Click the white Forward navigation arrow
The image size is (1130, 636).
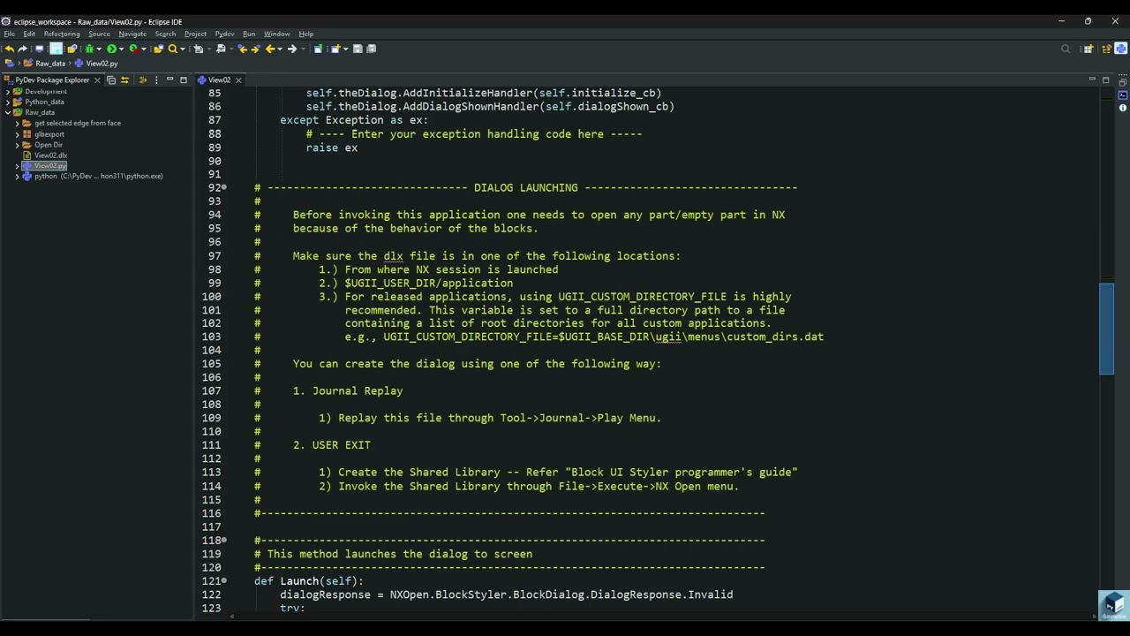[292, 49]
